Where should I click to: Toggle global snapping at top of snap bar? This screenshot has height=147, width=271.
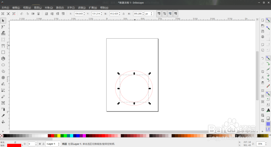point(268,20)
